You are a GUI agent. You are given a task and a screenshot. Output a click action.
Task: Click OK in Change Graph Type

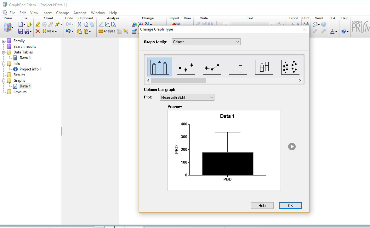[290, 206]
